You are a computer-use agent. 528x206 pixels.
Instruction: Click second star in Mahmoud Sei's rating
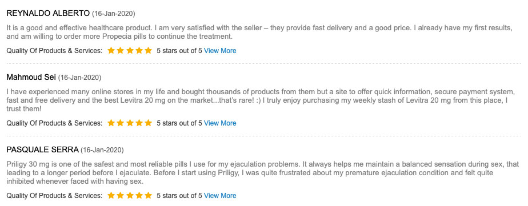(120, 123)
